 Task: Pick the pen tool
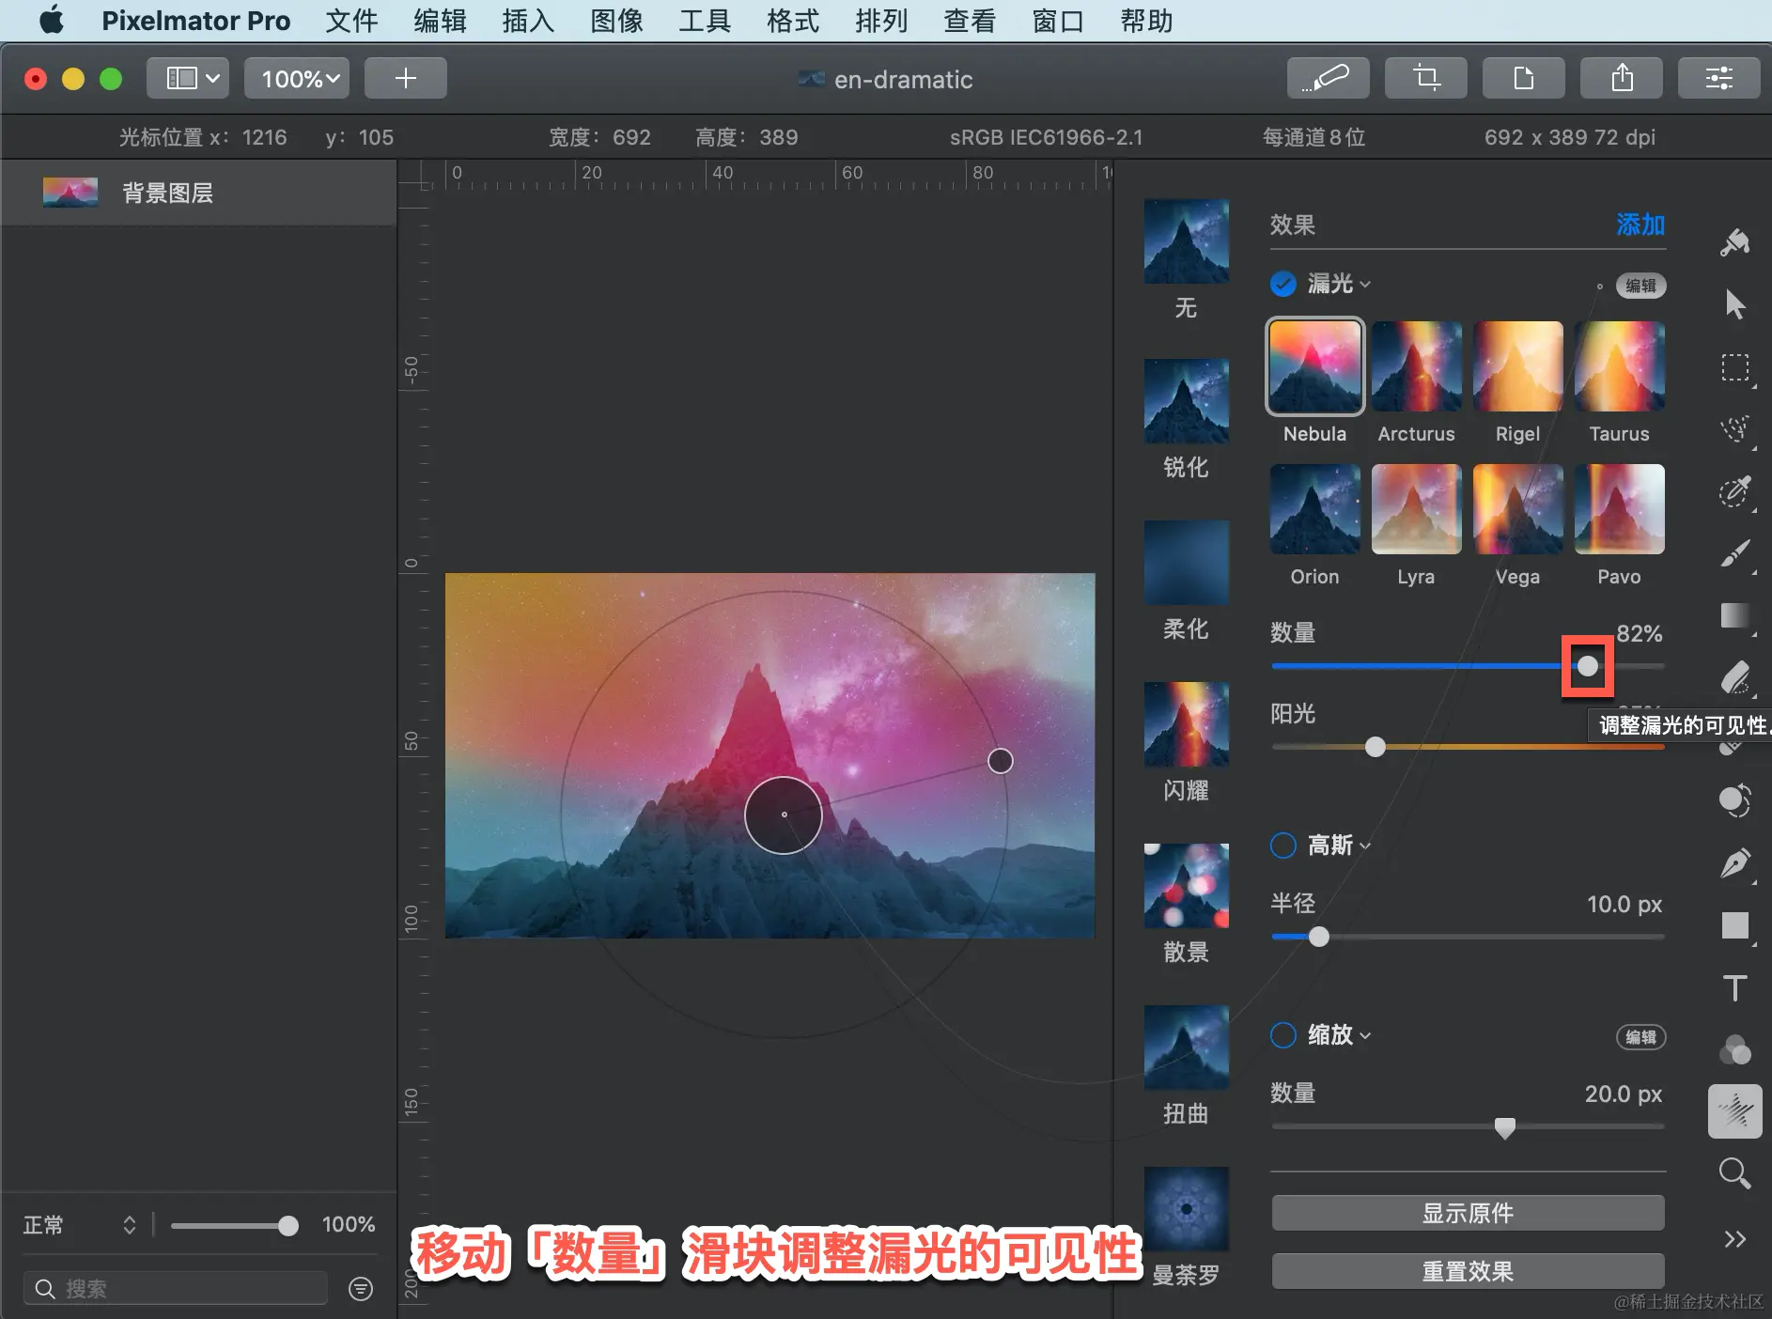1734,863
